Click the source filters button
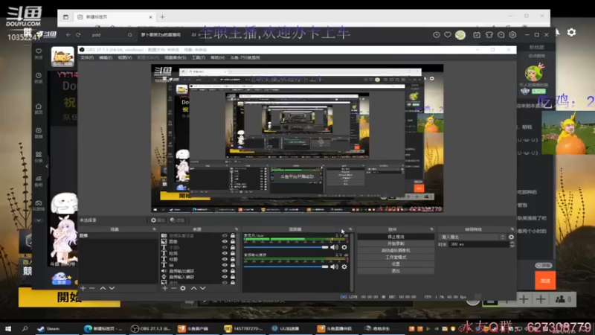Image resolution: width=595 pixels, height=335 pixels. click(x=177, y=220)
